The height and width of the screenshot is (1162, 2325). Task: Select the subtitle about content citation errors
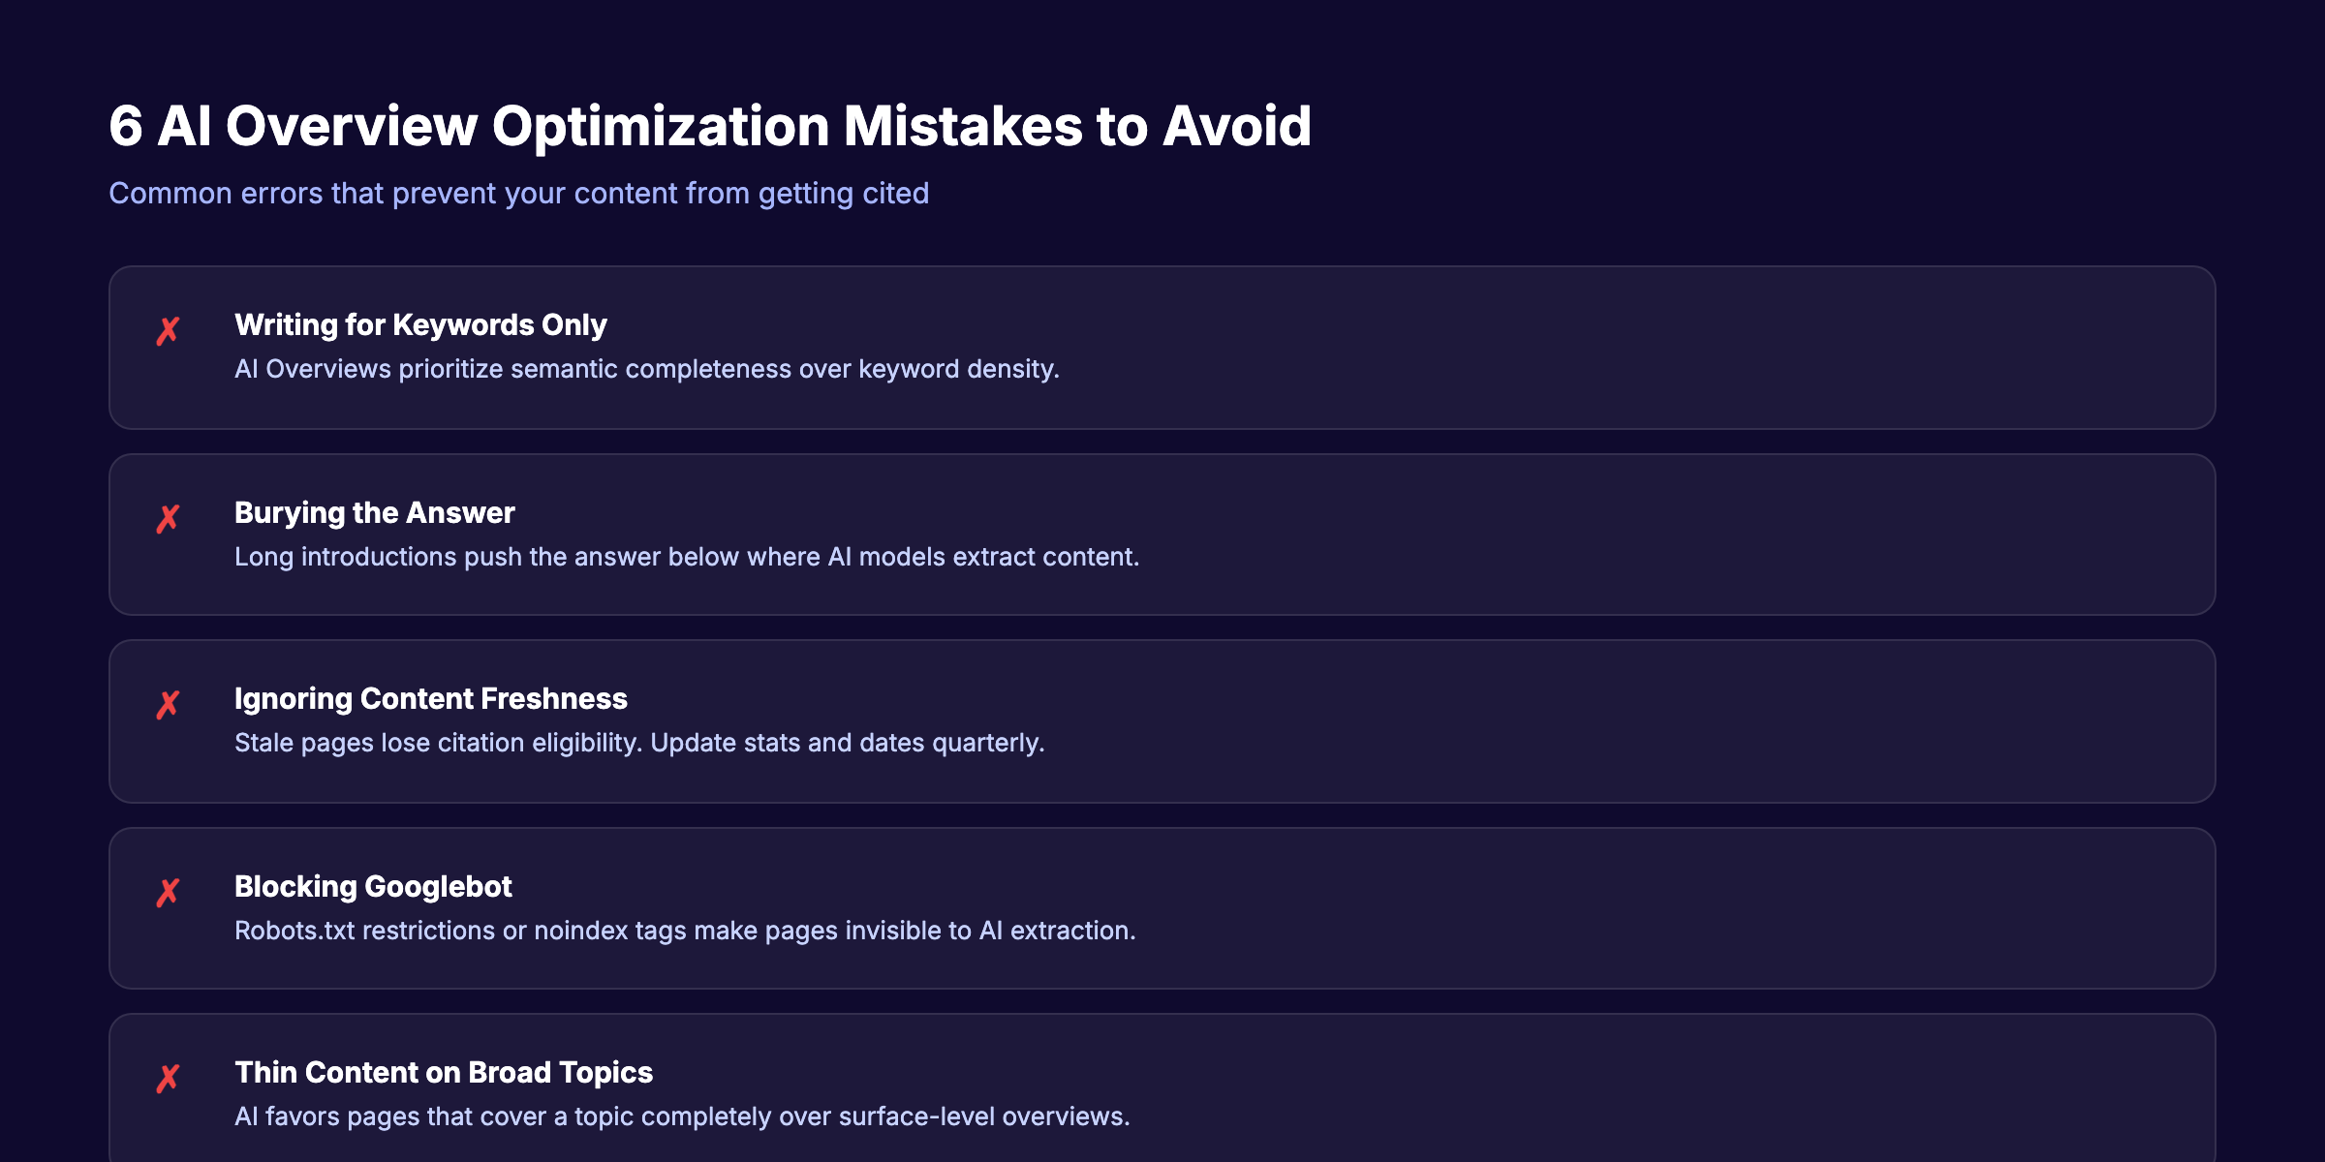[x=519, y=193]
